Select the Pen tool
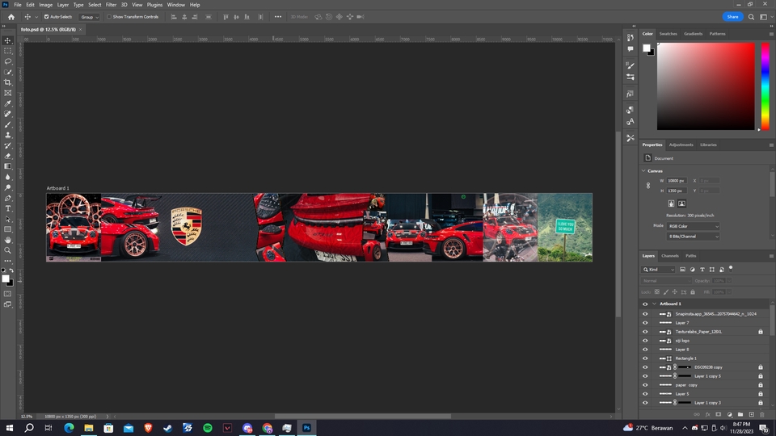The height and width of the screenshot is (436, 776). (8, 199)
